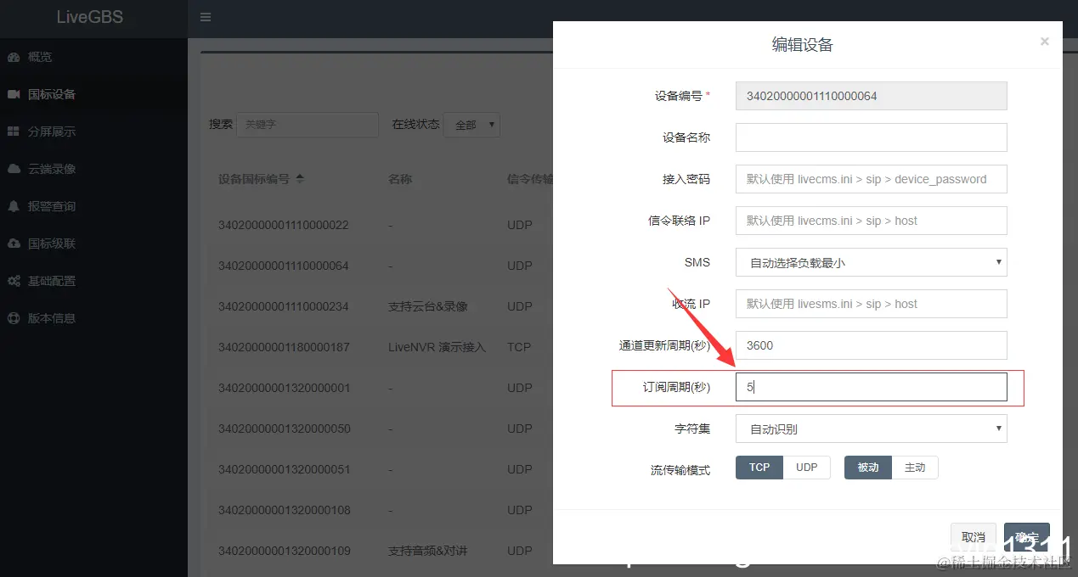Open the 在线状态 dropdown 全部
Viewport: 1078px width, 577px height.
click(471, 125)
